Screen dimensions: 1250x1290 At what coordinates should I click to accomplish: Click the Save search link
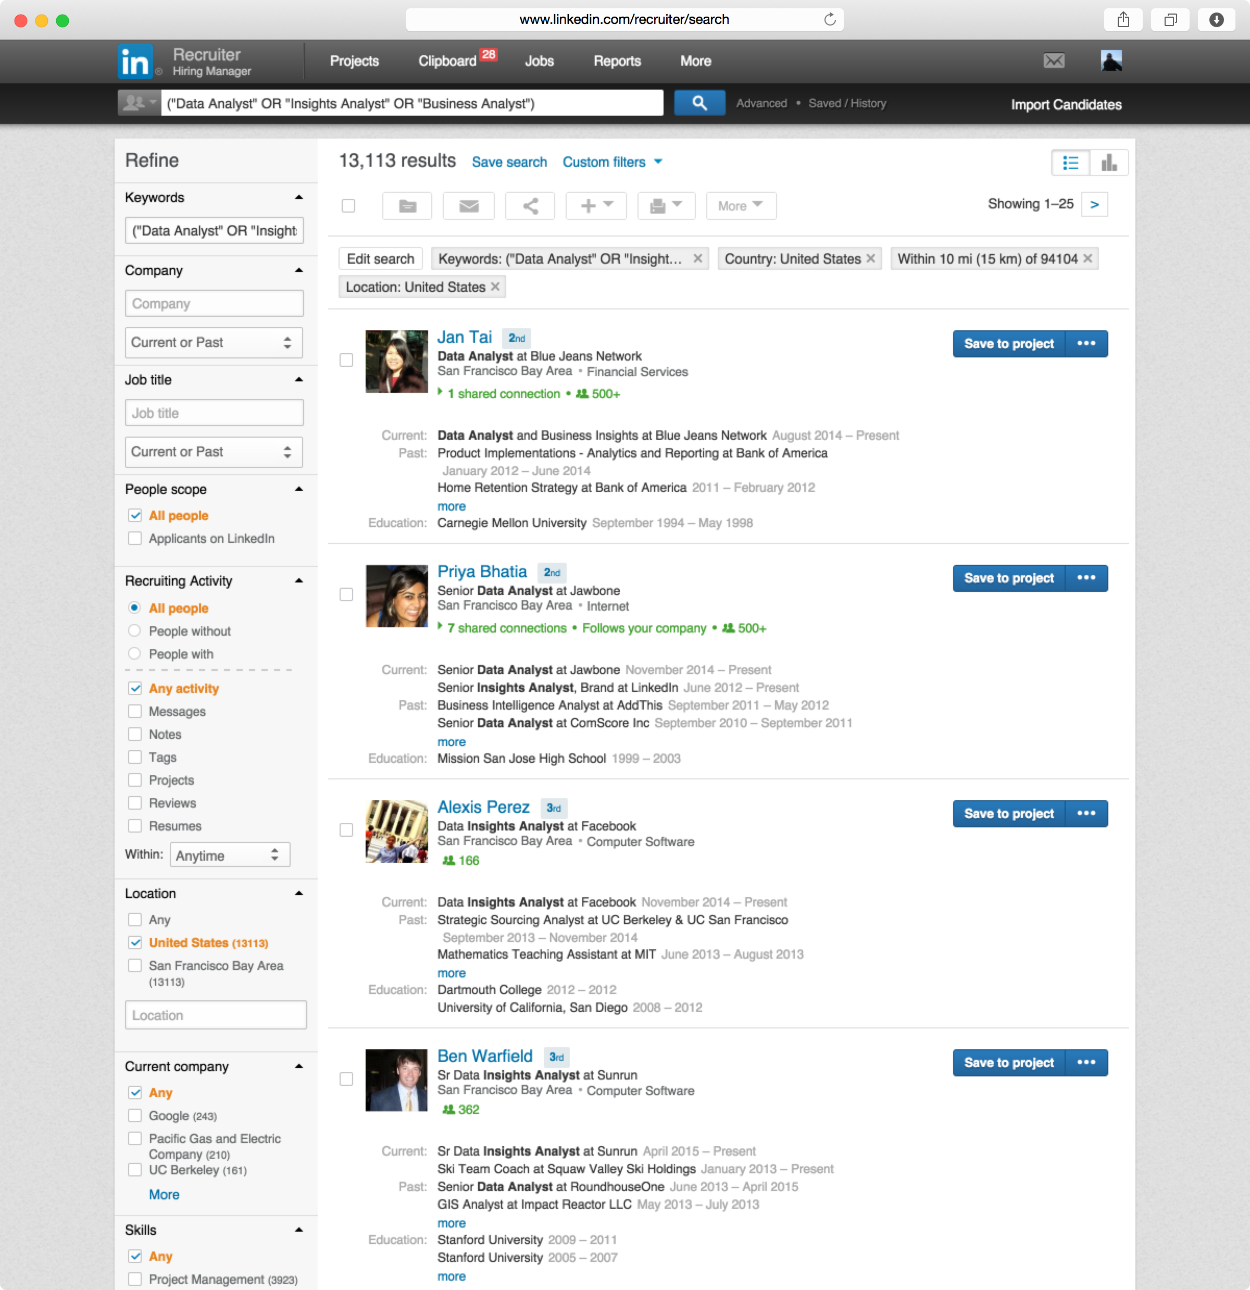point(508,162)
